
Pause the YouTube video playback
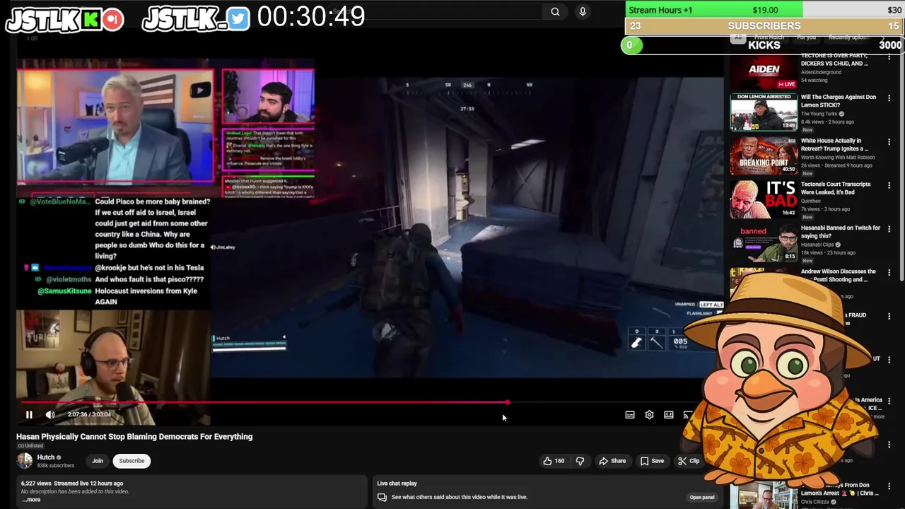click(29, 415)
